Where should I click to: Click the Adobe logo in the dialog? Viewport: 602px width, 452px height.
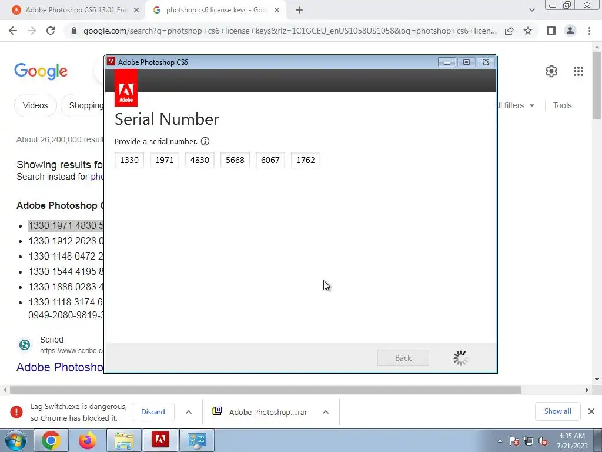[x=126, y=88]
